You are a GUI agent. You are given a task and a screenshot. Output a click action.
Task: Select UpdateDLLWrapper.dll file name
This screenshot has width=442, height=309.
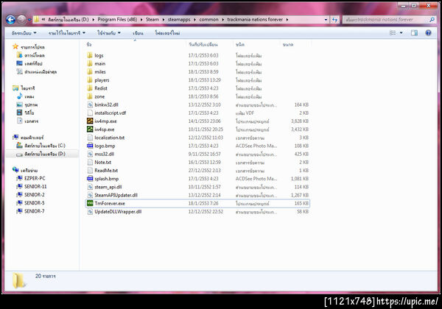[118, 212]
